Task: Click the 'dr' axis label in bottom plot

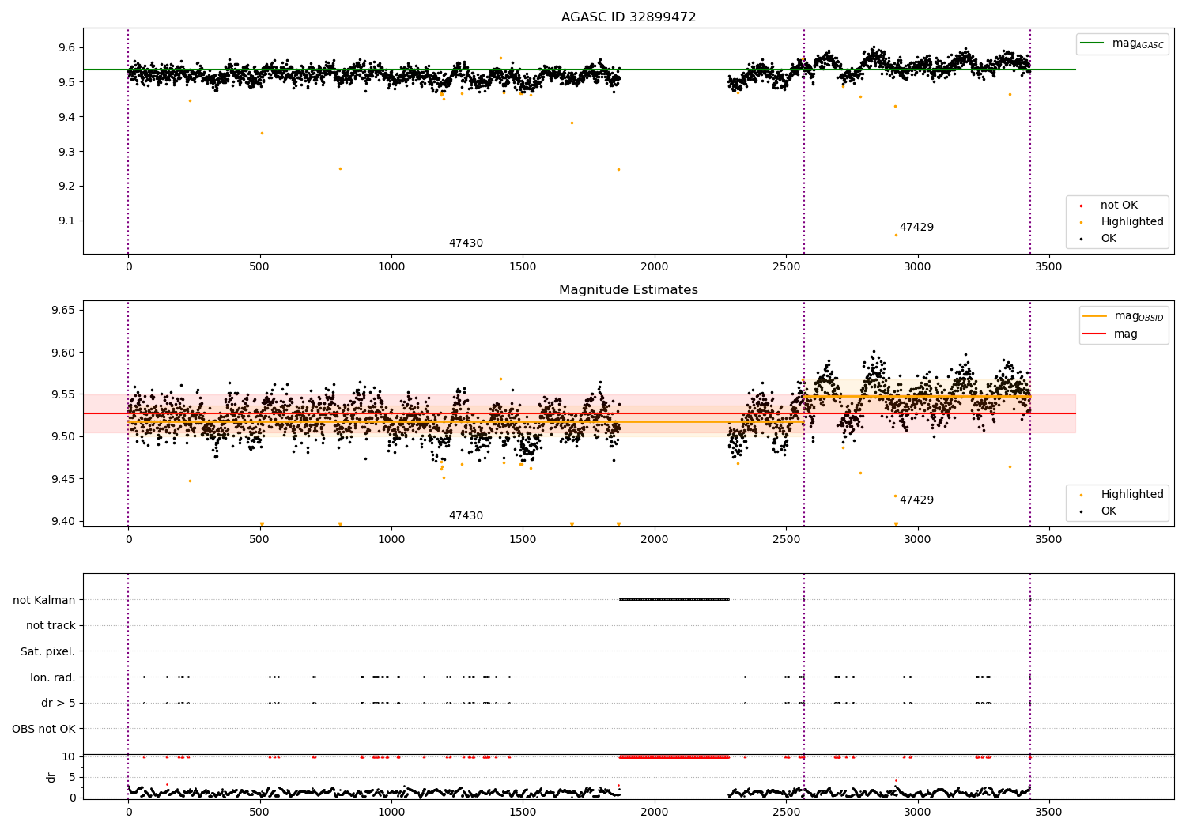Action: [x=51, y=777]
